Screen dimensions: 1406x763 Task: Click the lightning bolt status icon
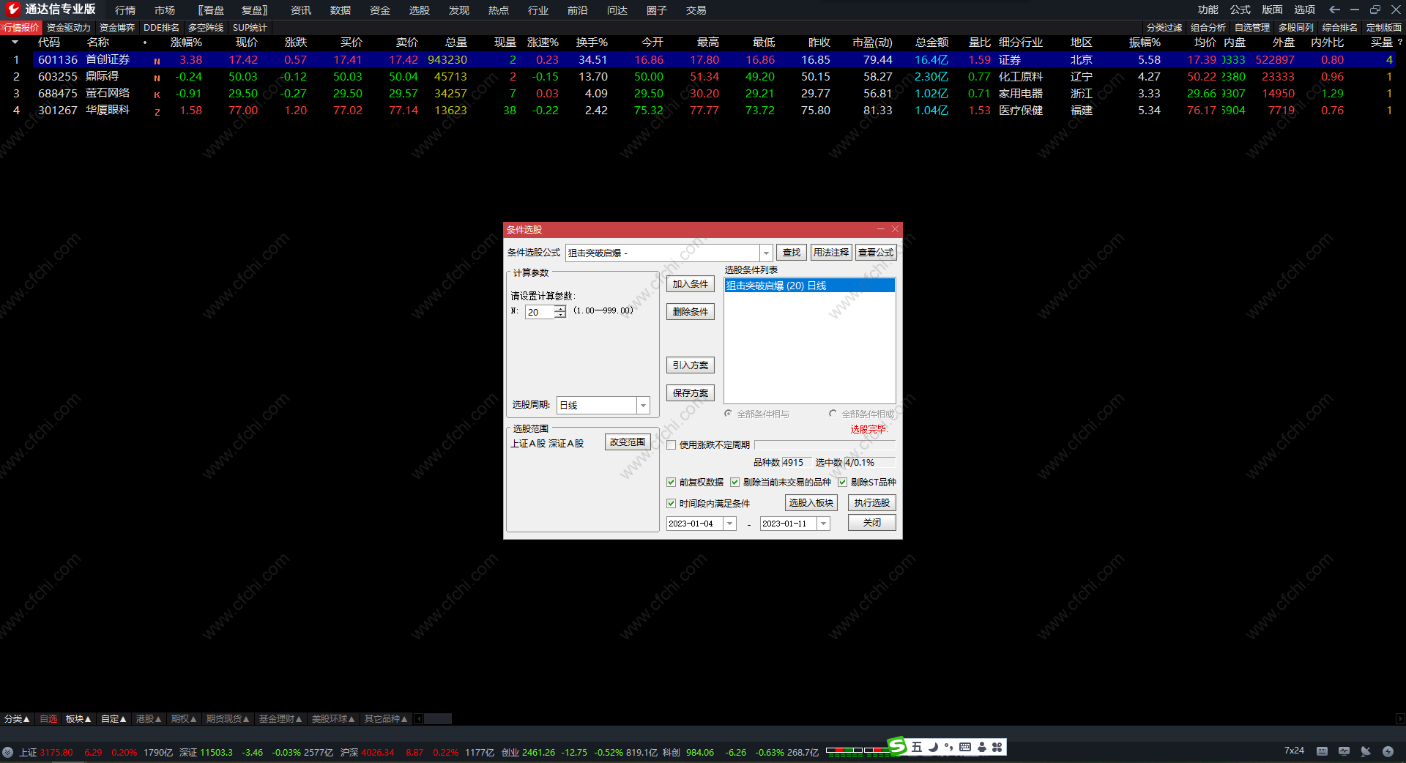pyautogui.click(x=1388, y=751)
